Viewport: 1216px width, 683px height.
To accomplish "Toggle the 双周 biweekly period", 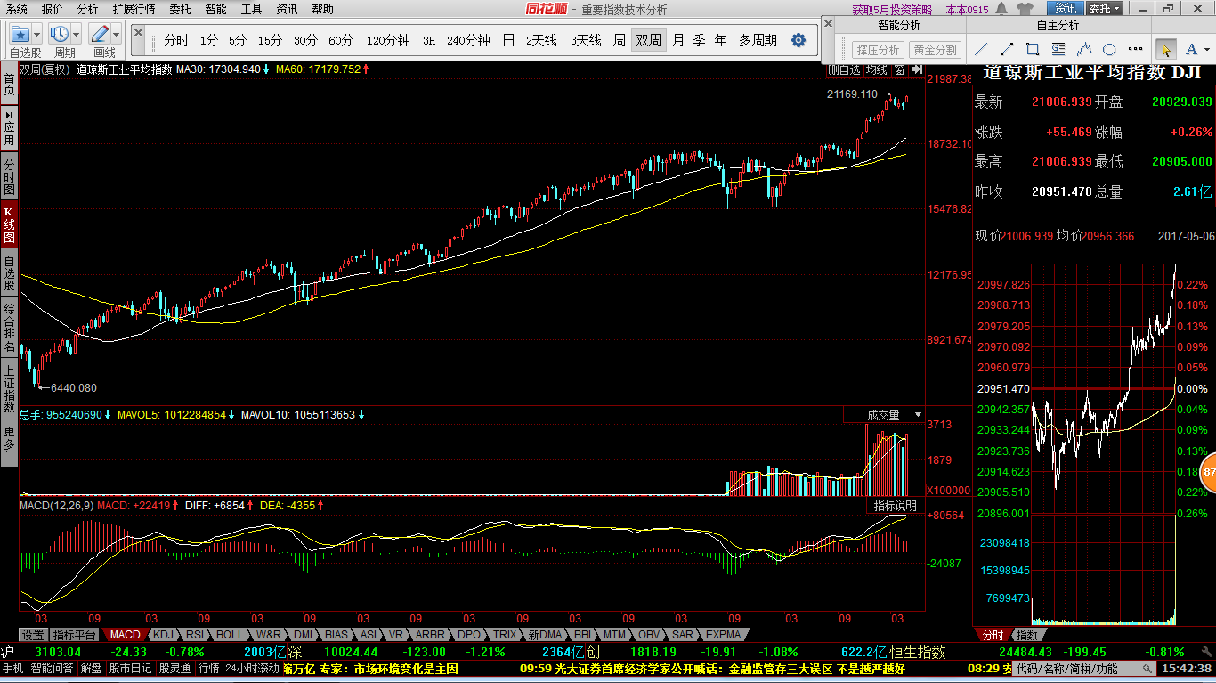I will (x=648, y=40).
